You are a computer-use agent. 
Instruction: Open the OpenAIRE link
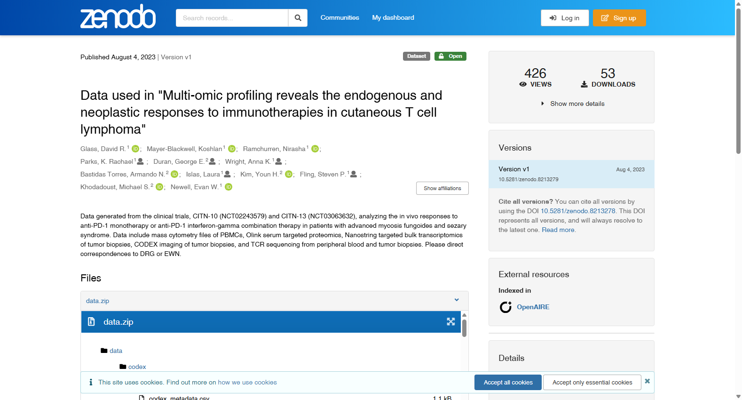(533, 307)
